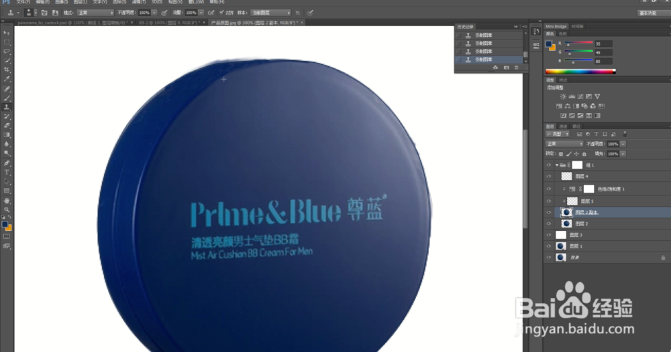Delete current state trash icon in History
Image resolution: width=671 pixels, height=352 pixels.
[517, 68]
